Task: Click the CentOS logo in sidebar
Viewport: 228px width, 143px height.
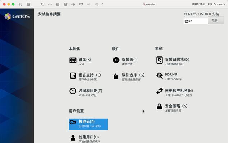Action: point(17,16)
